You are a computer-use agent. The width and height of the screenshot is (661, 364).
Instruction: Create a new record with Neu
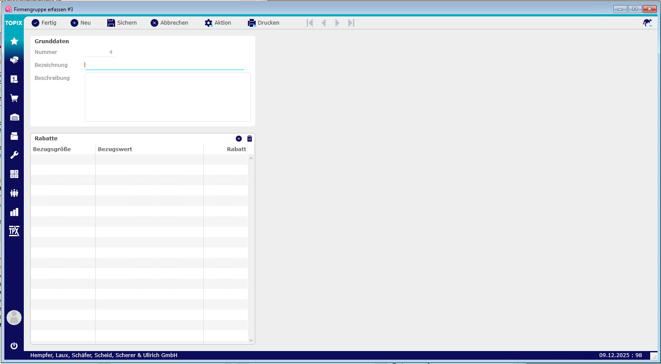click(81, 23)
